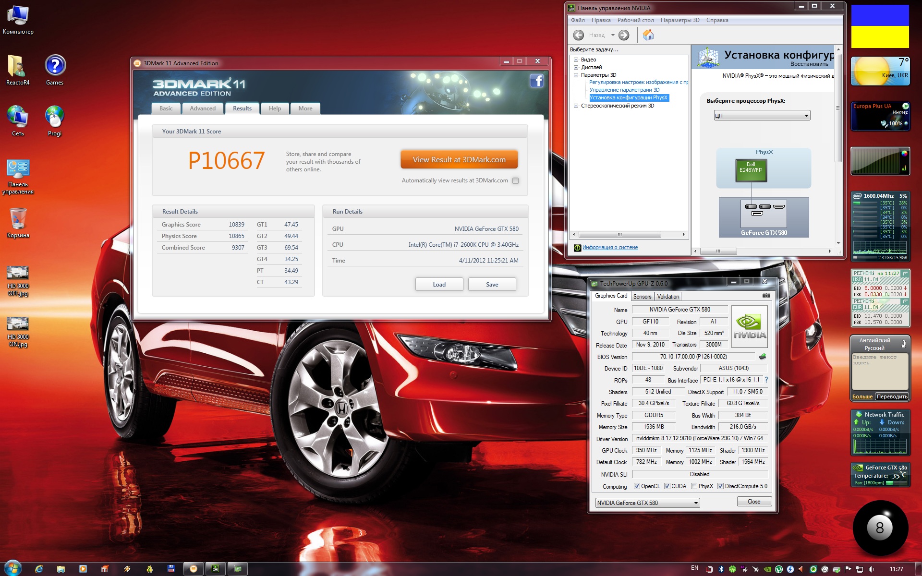Expand the Видео tree node
This screenshot has height=576, width=922.
576,60
